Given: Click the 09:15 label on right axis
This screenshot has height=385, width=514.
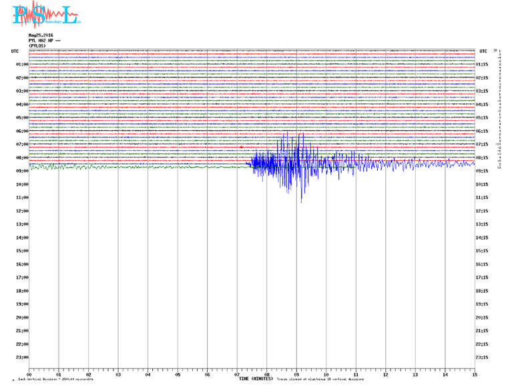Looking at the screenshot, I should [x=483, y=171].
